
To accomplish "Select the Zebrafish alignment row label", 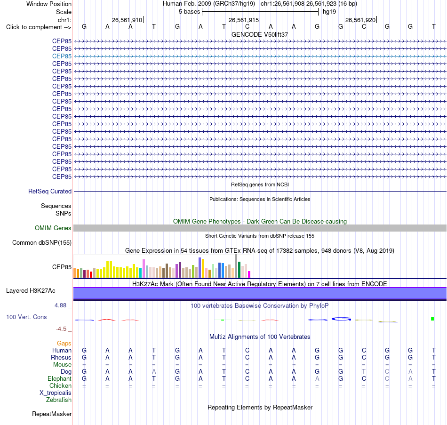I will (58, 400).
